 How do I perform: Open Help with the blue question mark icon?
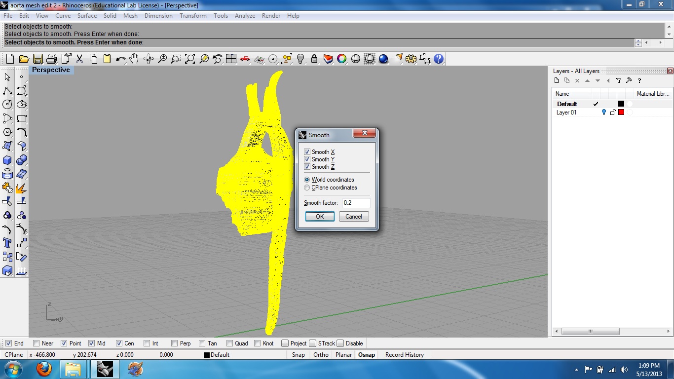pyautogui.click(x=439, y=59)
